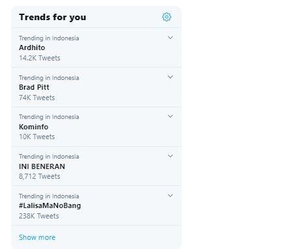This screenshot has height=249, width=297.
Task: Expand chevron for #LalisaMaNoBang trend
Action: (171, 196)
